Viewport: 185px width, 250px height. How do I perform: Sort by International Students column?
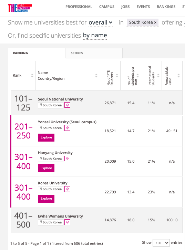click(158, 76)
